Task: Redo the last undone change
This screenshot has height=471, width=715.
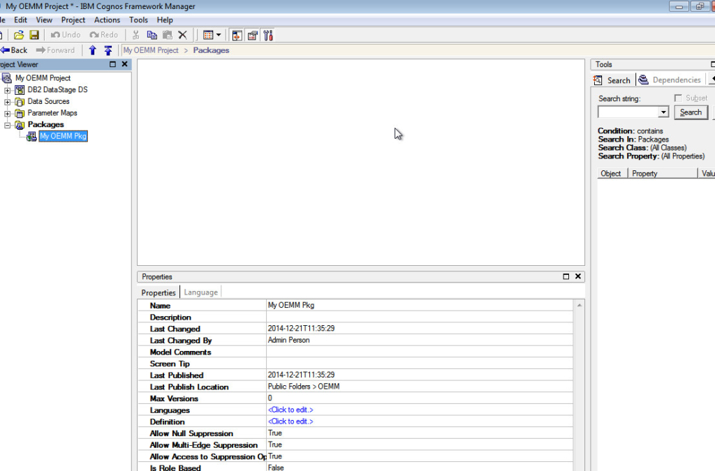Action: (104, 35)
